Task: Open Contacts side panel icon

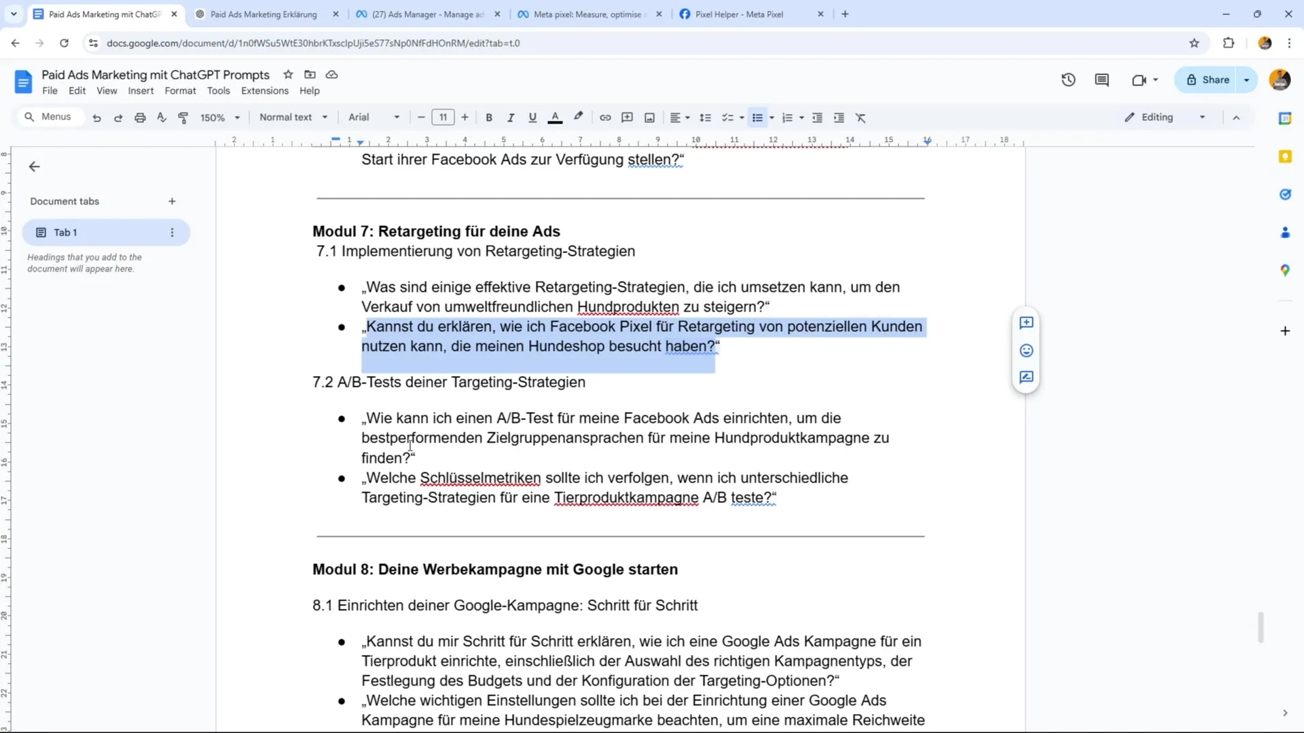Action: point(1285,232)
